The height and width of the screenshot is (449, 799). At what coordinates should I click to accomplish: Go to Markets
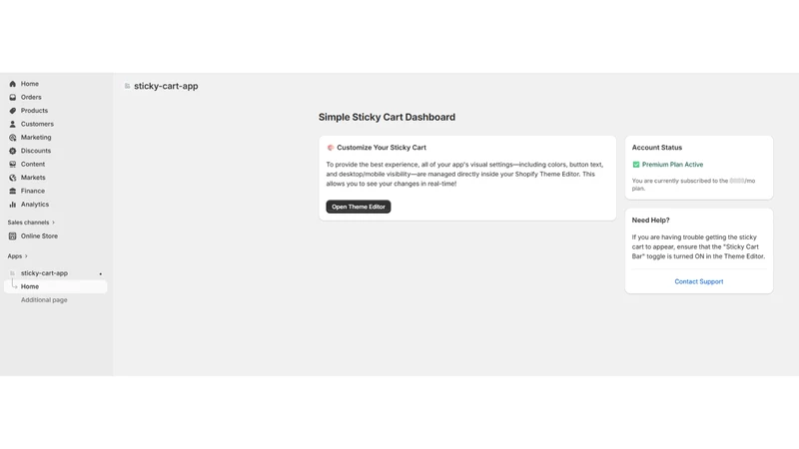tap(33, 178)
